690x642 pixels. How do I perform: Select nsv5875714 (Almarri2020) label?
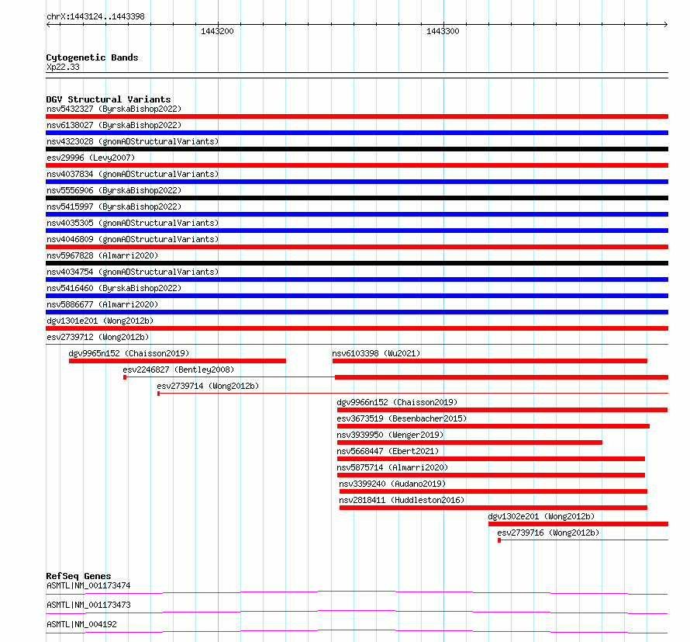coord(392,467)
